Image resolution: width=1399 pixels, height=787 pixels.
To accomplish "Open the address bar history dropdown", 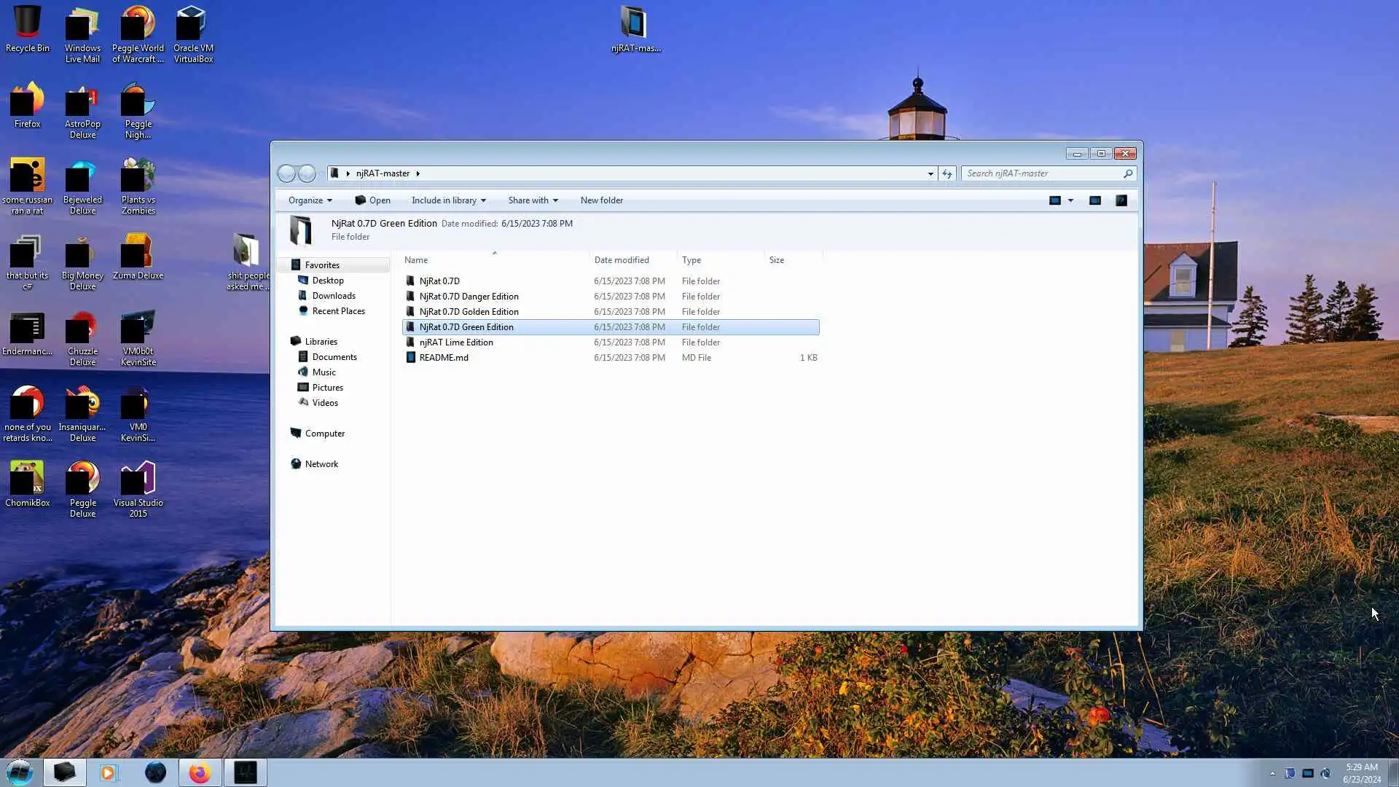I will [x=930, y=173].
